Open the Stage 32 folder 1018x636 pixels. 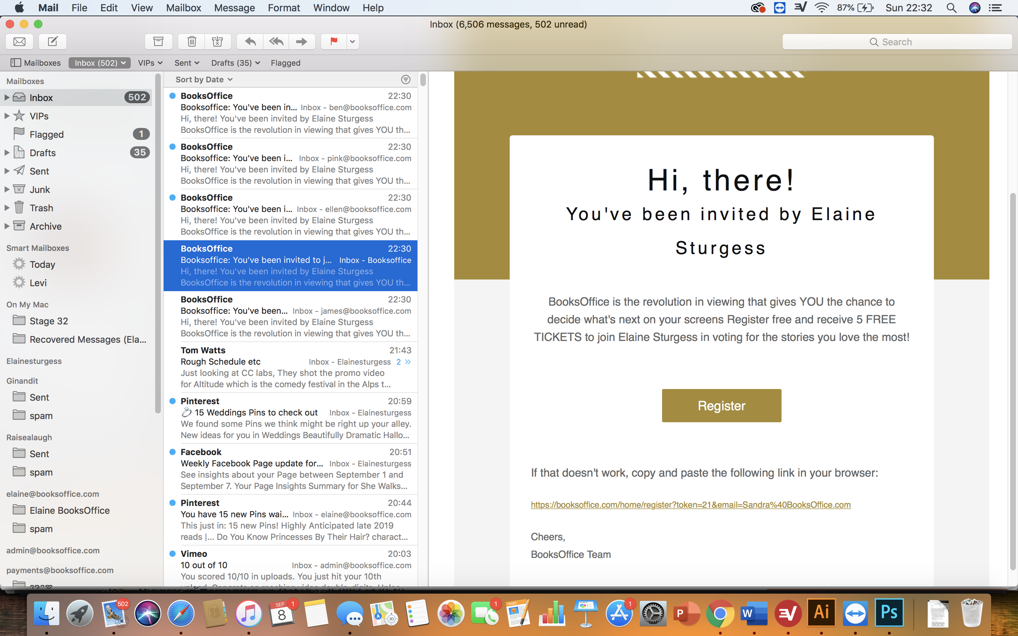(76, 321)
